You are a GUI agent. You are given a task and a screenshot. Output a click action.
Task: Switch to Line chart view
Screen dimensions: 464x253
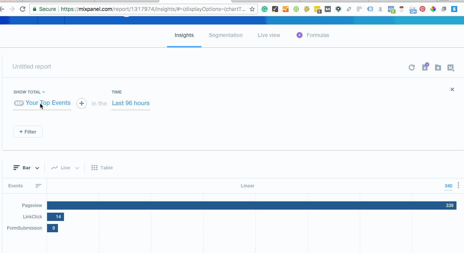65,168
